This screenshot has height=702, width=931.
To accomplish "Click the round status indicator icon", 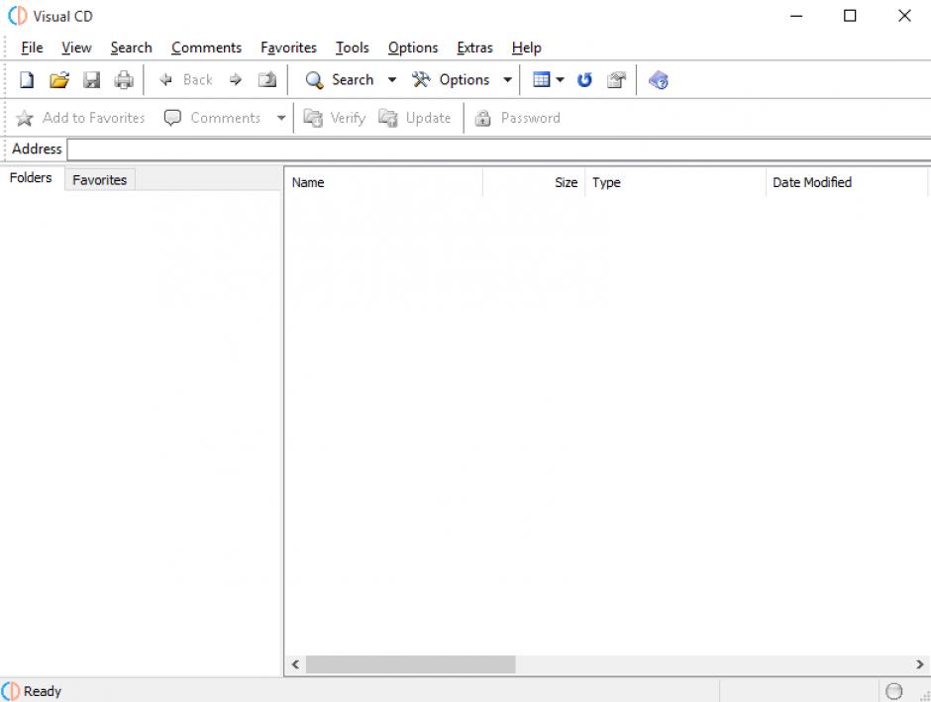I will (x=893, y=691).
